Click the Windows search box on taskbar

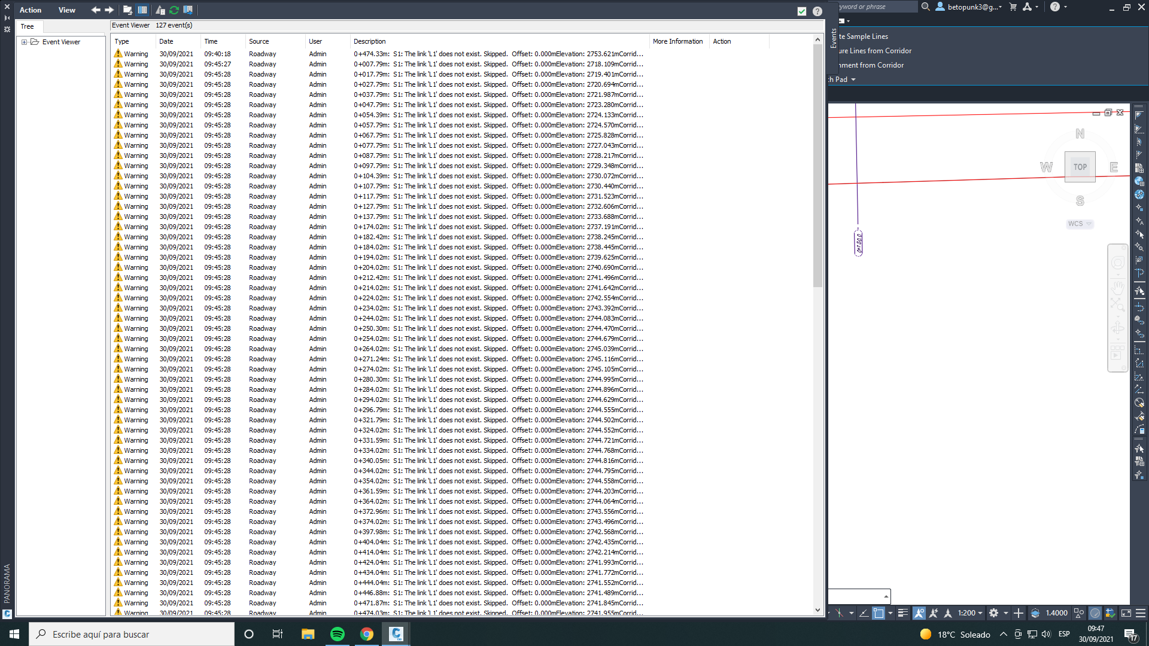coord(132,634)
